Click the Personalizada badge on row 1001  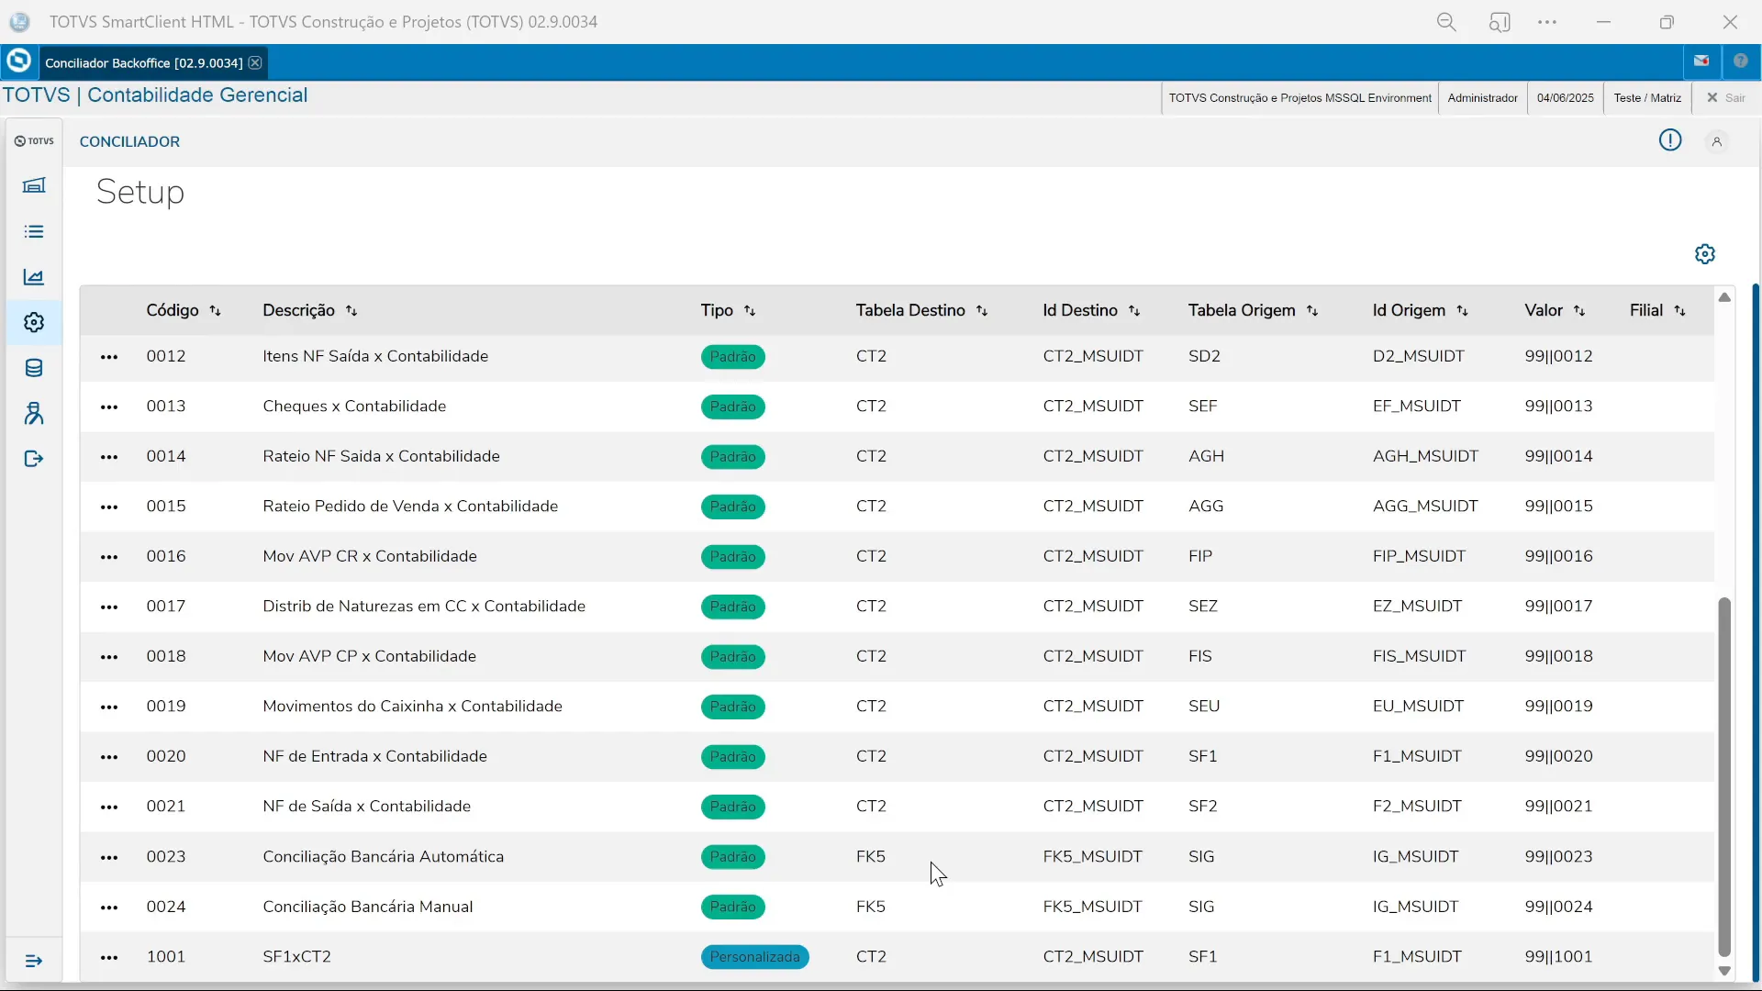click(754, 956)
